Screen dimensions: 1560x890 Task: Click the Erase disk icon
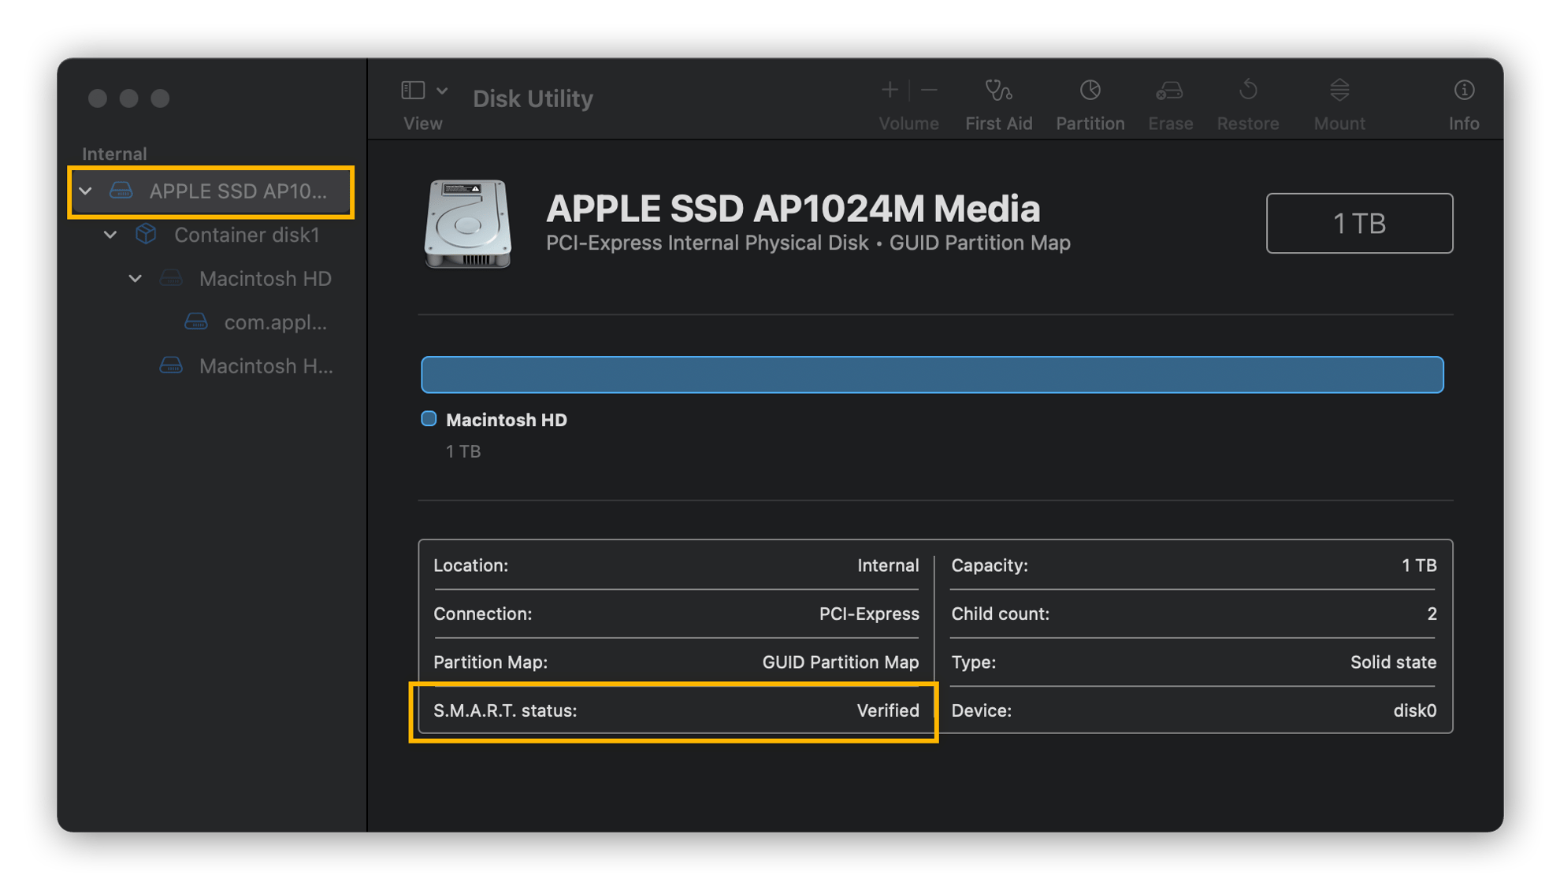pos(1169,91)
